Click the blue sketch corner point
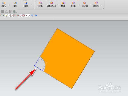This screenshot has height=96, width=128. (34, 66)
